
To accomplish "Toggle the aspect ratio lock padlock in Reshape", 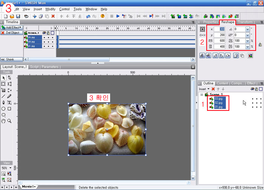I will (x=260, y=44).
